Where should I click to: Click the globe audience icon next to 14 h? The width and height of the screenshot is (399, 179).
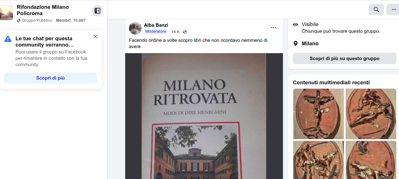tap(185, 32)
